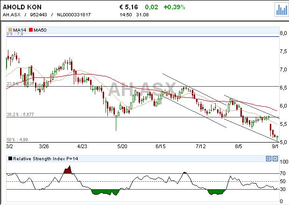Click the MA50 red color swatch
The width and height of the screenshot is (289, 205).
pyautogui.click(x=31, y=30)
